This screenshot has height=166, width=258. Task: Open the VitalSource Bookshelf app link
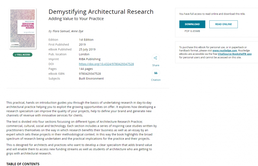[x=235, y=54]
